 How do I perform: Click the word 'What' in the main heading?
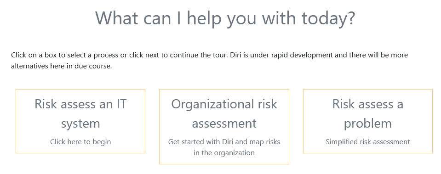(117, 18)
